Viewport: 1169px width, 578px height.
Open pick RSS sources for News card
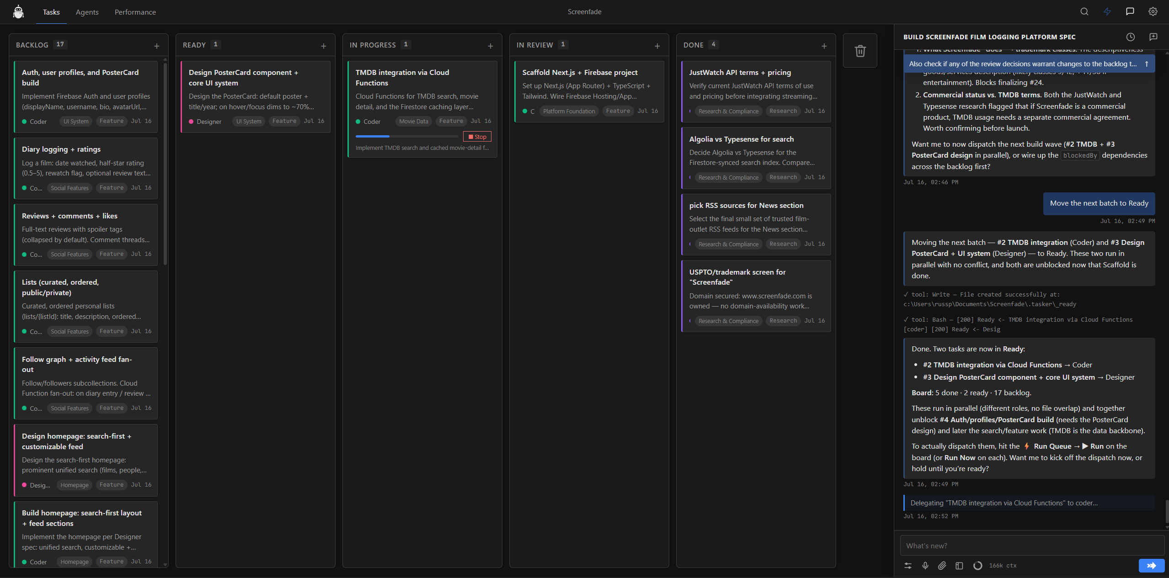tap(756, 224)
